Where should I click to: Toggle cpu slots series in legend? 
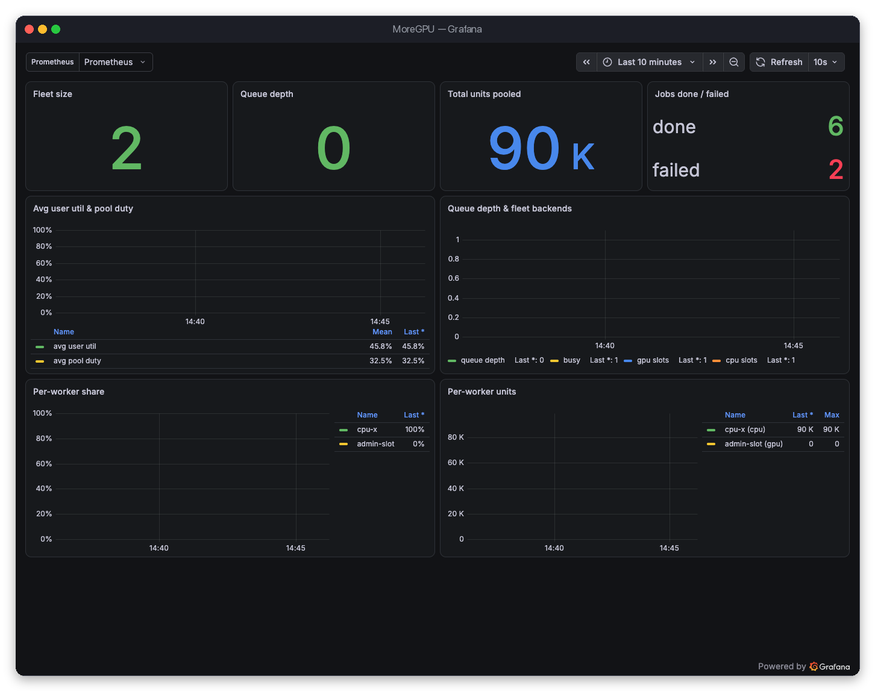741,360
